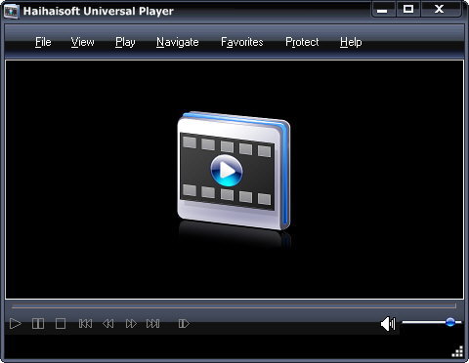Click the blue volume slider knob
469x363 pixels.
click(x=450, y=322)
